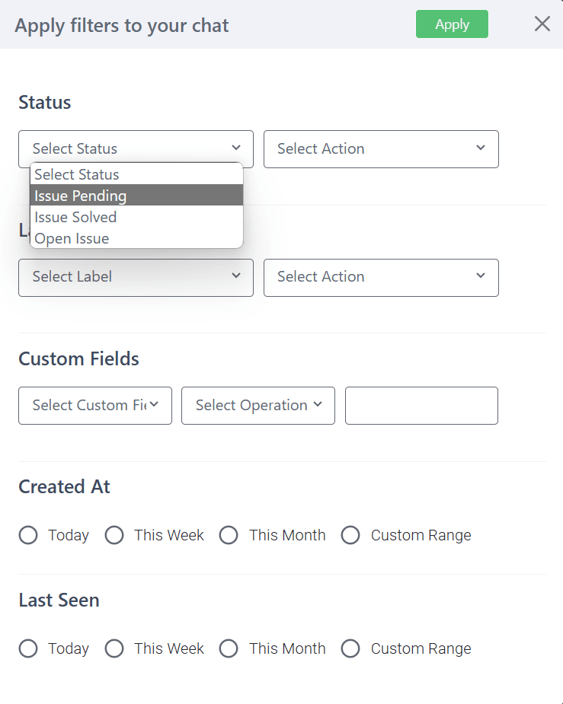
Task: Open the Select Custom Field dropdown
Action: click(x=95, y=406)
